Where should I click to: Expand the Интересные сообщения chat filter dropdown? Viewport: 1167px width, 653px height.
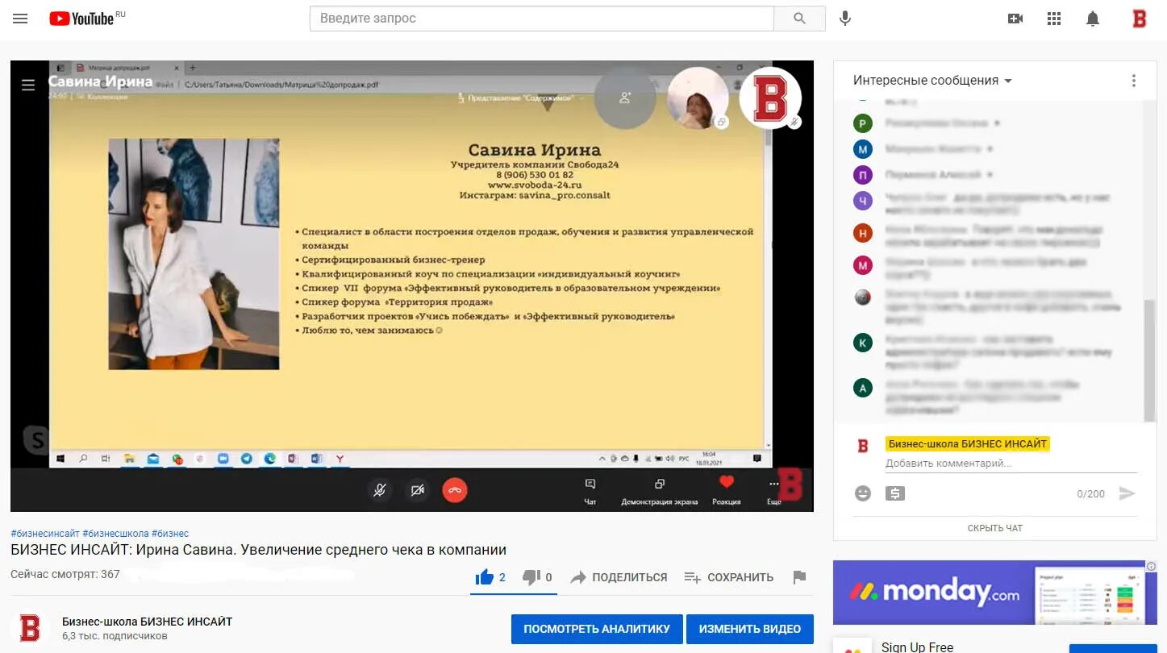click(x=933, y=81)
